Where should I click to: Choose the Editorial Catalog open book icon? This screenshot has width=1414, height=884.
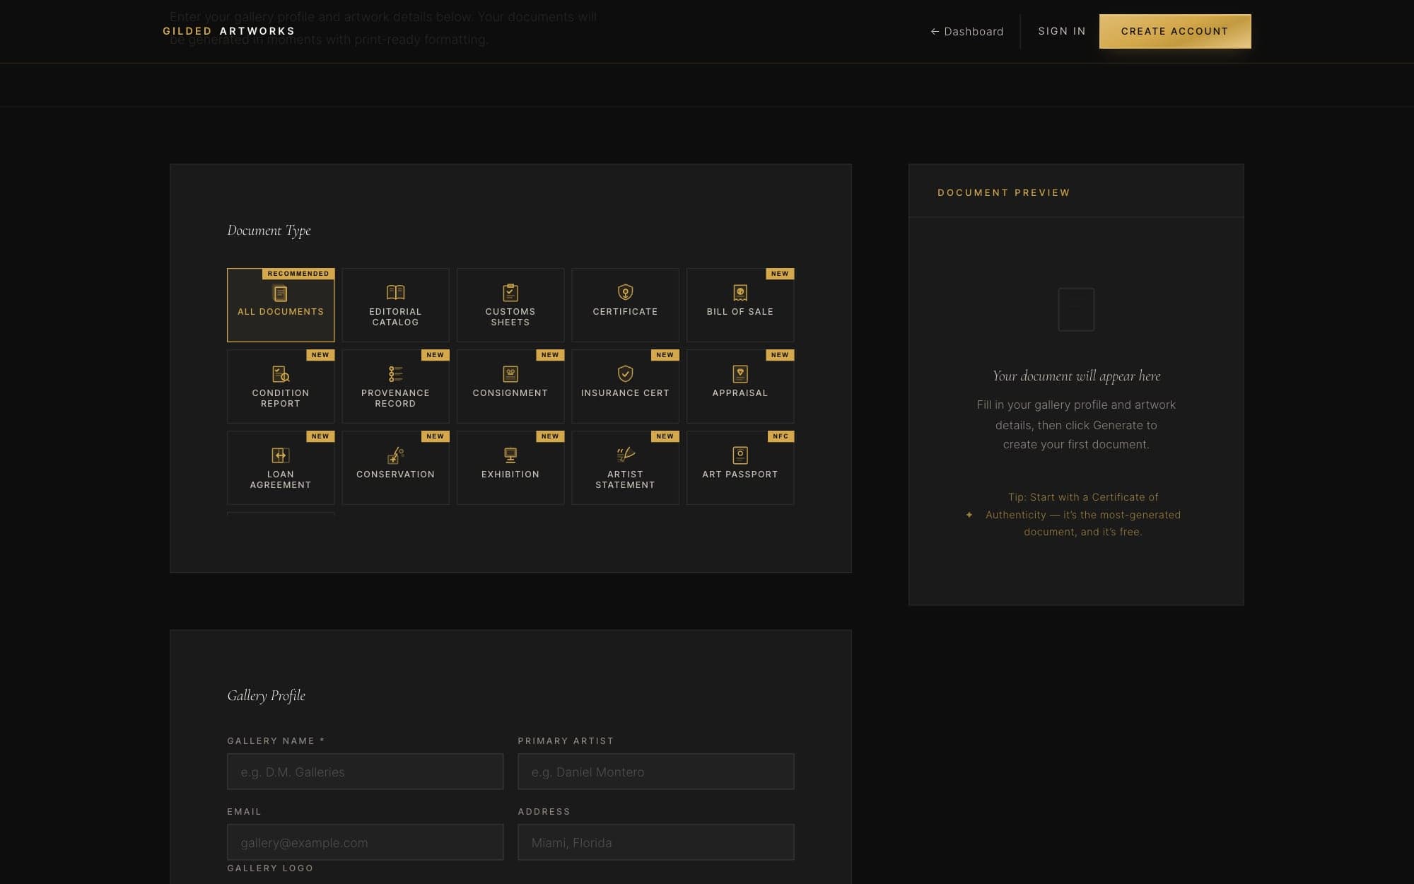tap(395, 292)
